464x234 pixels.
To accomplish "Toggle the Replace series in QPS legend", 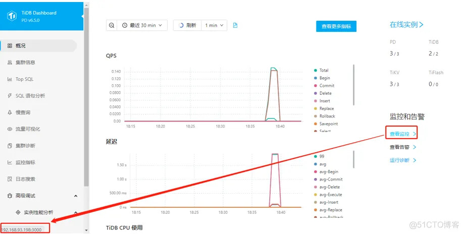I will 324,109.
